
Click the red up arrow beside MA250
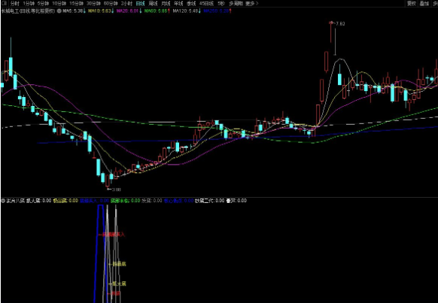tap(230, 11)
